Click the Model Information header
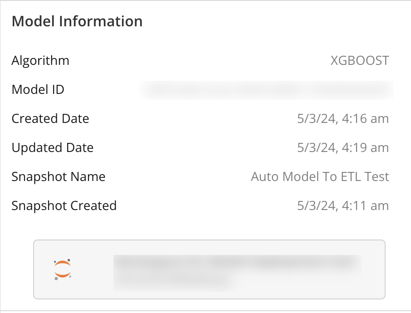 coord(77,21)
